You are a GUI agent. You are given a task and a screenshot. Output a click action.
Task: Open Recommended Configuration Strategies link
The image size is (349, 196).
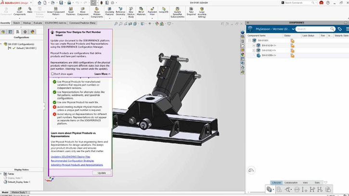pyautogui.click(x=72, y=161)
